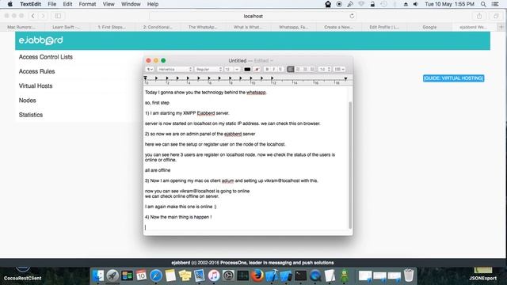Click the Safari share button
The height and width of the screenshot is (285, 507).
479,16
